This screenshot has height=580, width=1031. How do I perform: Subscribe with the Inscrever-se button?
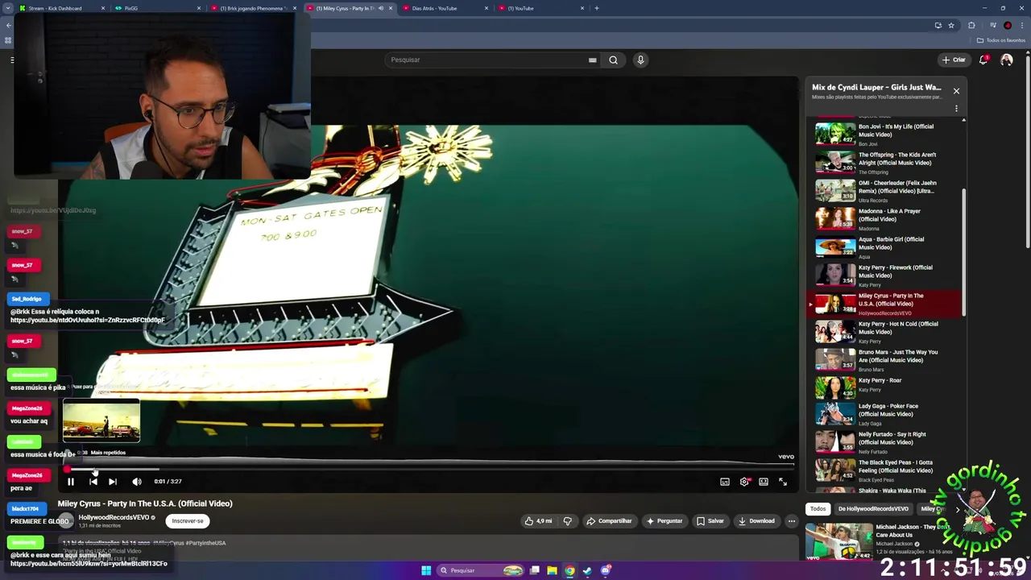188,521
